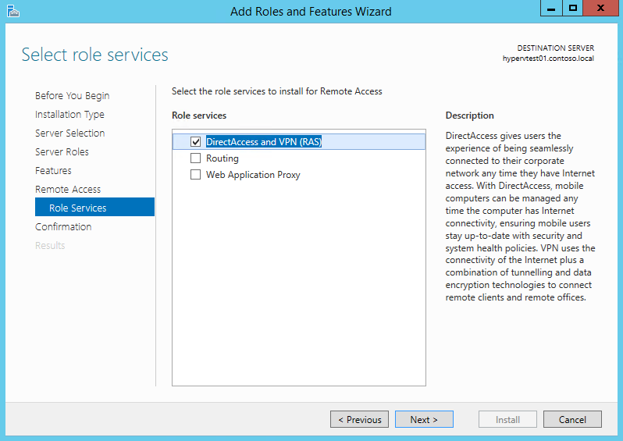
Task: Go to Before You Begin step
Action: point(73,96)
